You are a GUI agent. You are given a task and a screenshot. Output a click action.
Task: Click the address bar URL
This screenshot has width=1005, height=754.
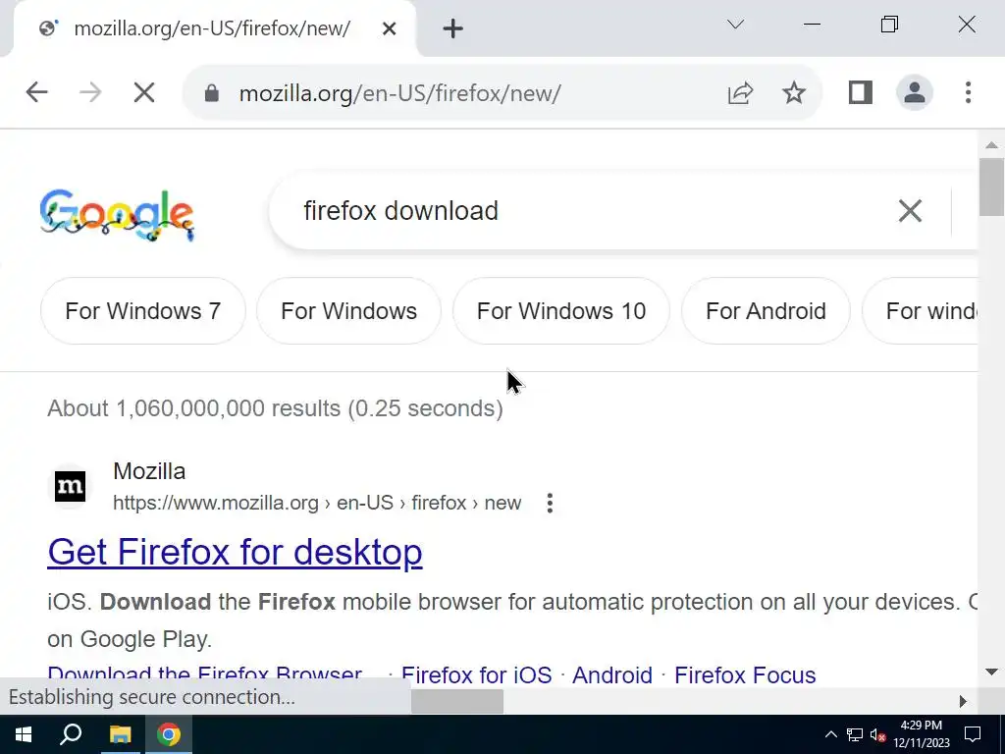click(x=400, y=93)
